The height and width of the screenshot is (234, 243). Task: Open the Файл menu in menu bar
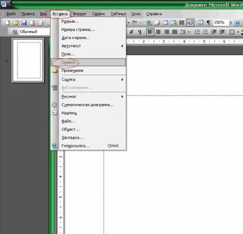11,14
